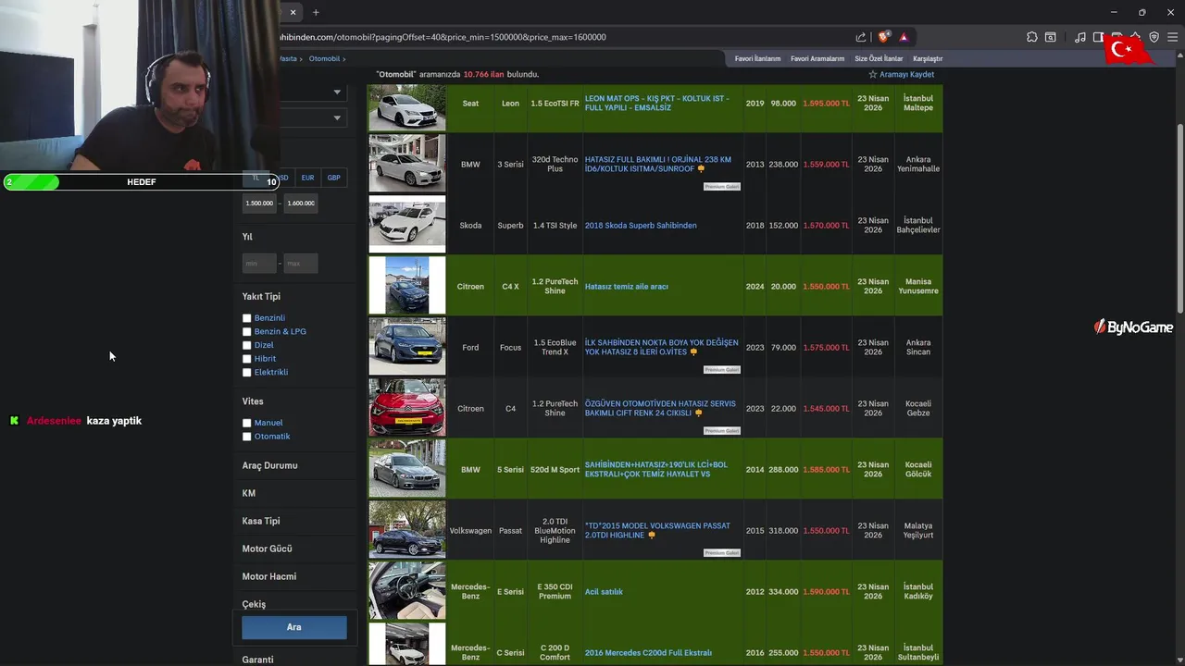Click the 1.585.000 TL price

tap(826, 470)
